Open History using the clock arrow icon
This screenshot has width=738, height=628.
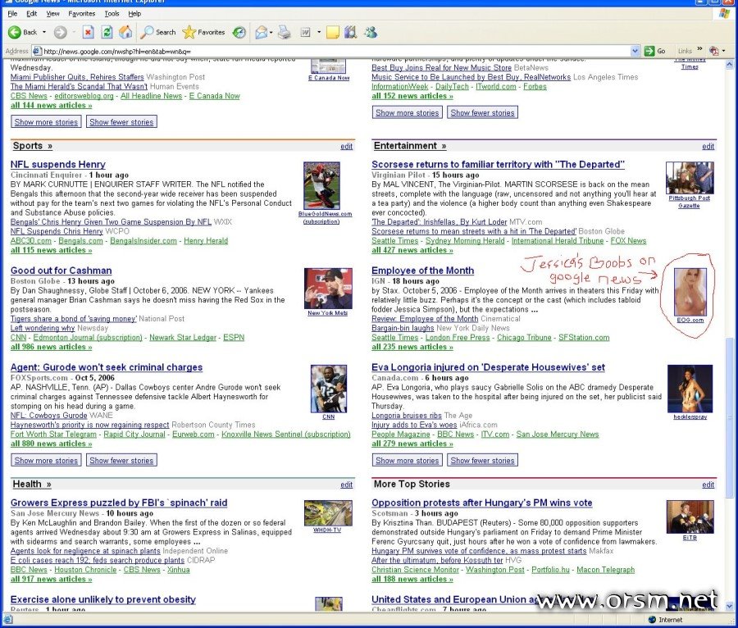tap(239, 32)
